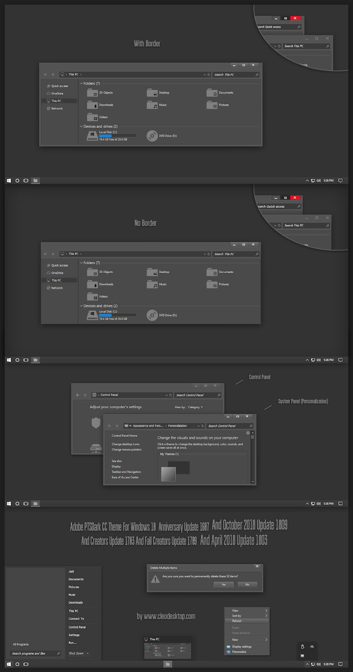The width and height of the screenshot is (353, 672).
Task: Open Documents folder in No Border window
Action: point(220,272)
